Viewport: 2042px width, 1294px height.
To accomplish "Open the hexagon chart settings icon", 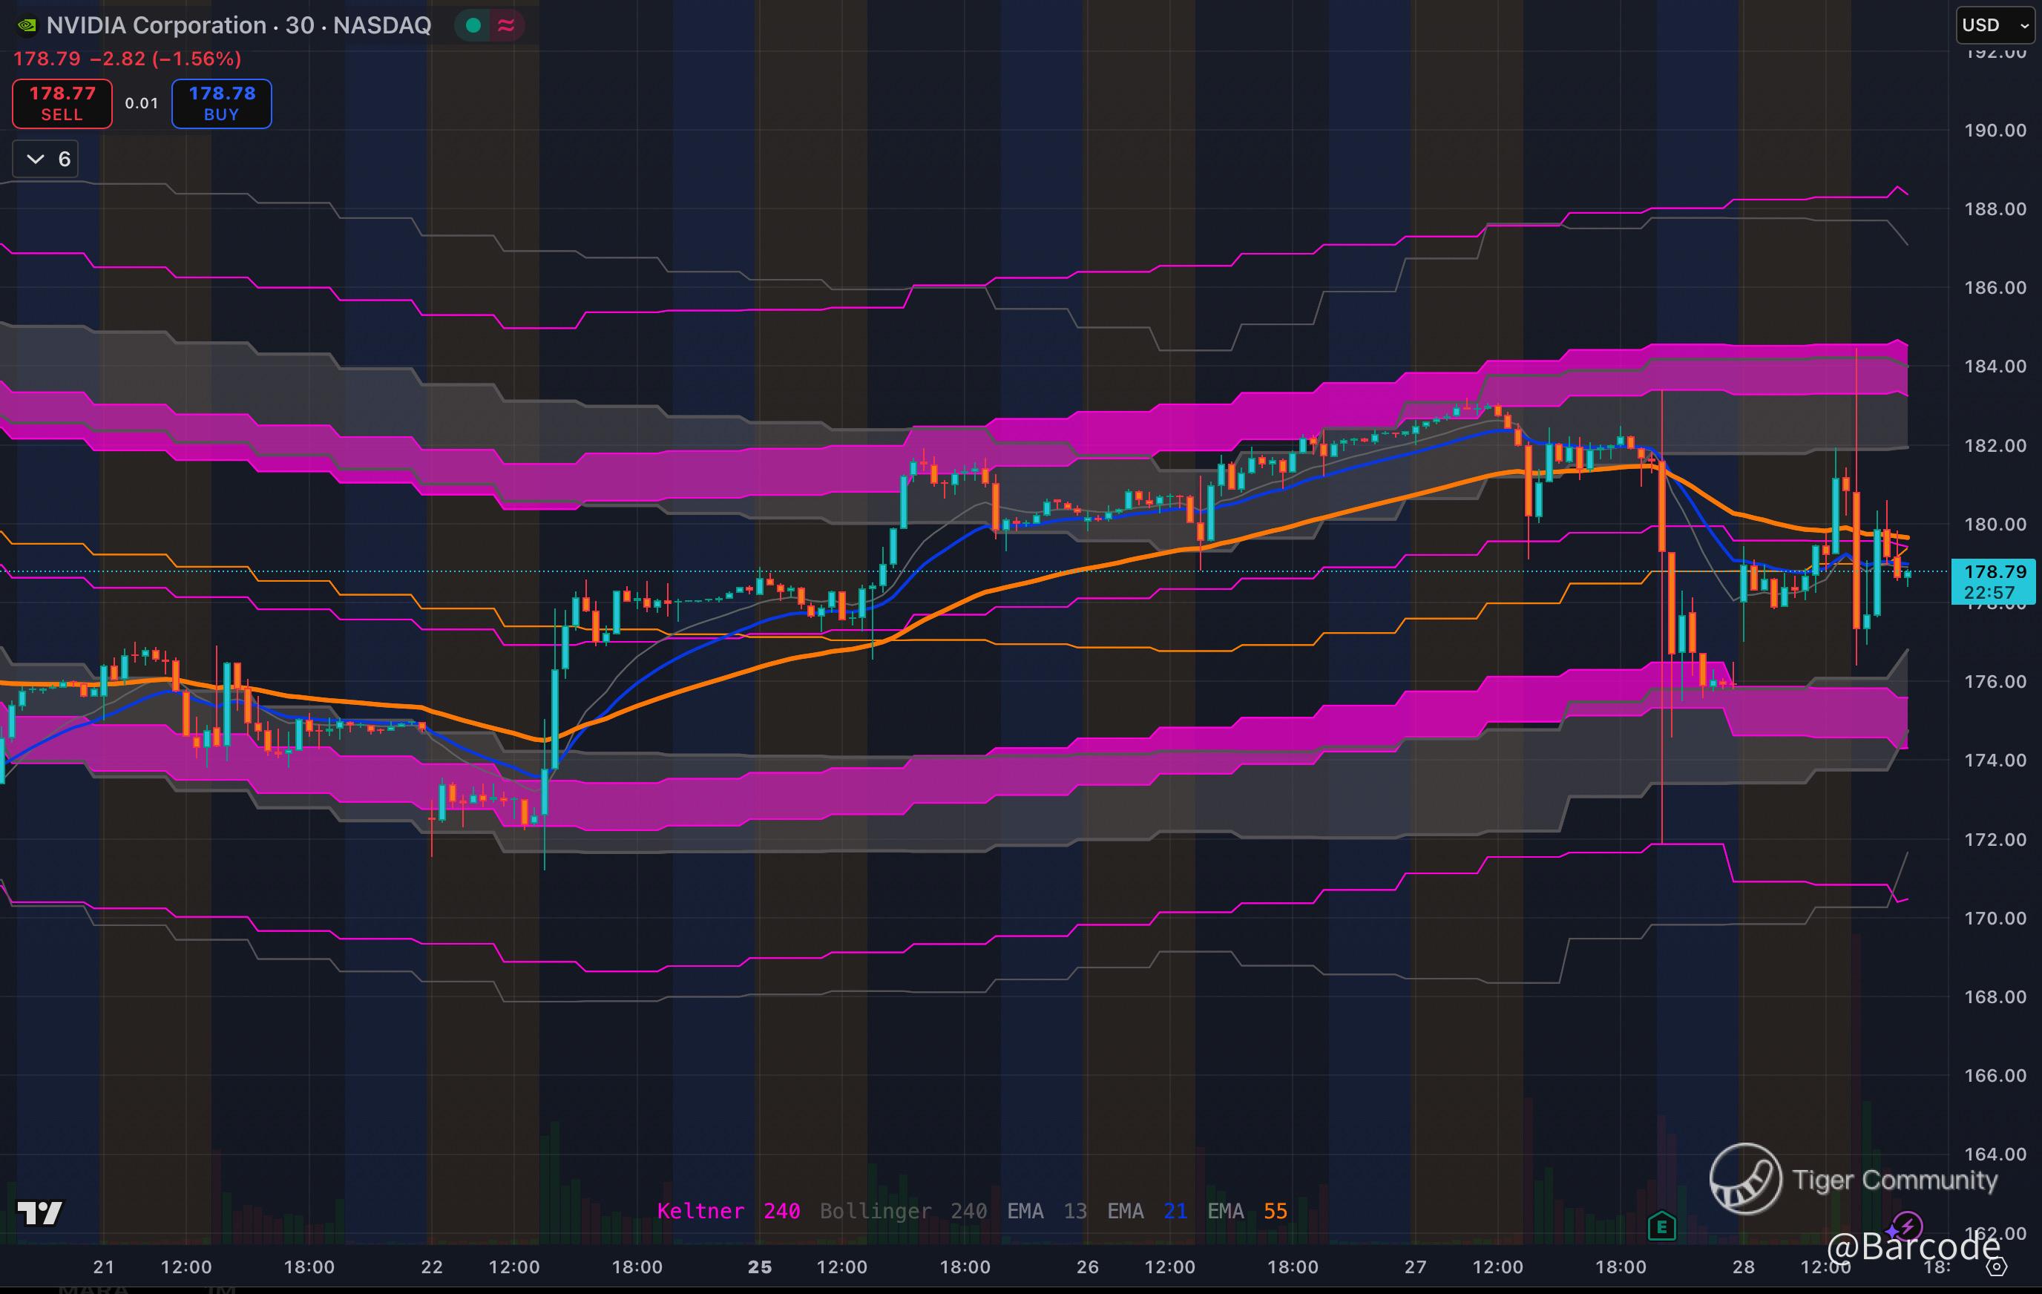I will point(1997,1267).
